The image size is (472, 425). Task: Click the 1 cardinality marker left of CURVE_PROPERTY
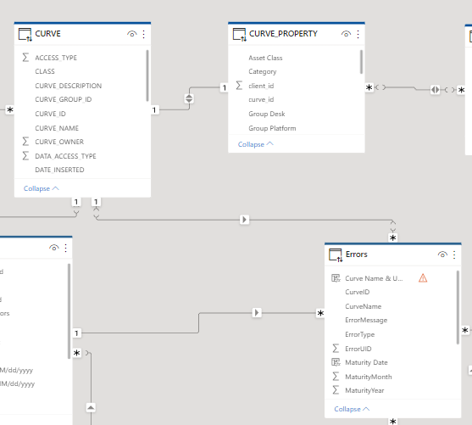pos(225,87)
